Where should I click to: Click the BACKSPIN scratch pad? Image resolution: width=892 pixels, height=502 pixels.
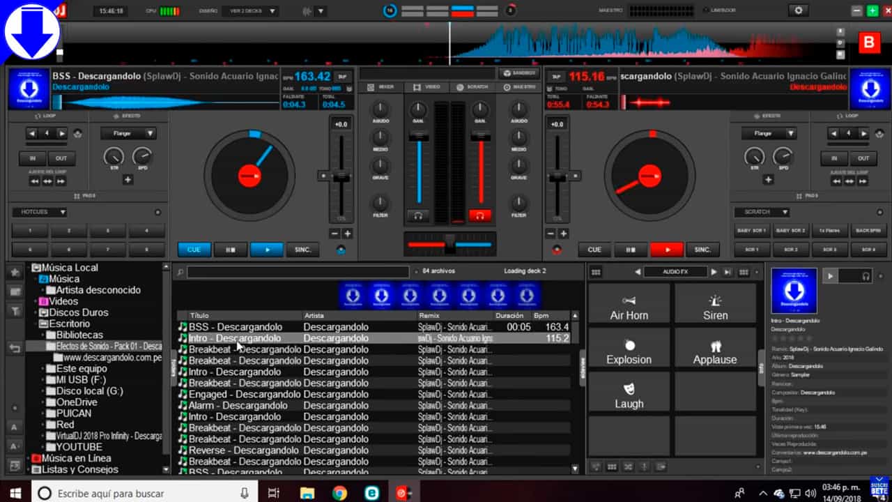[868, 230]
